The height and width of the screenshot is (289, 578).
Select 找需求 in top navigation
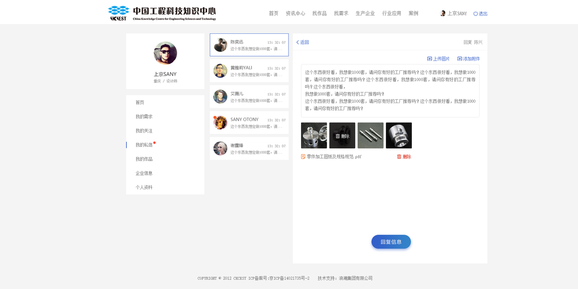(341, 13)
